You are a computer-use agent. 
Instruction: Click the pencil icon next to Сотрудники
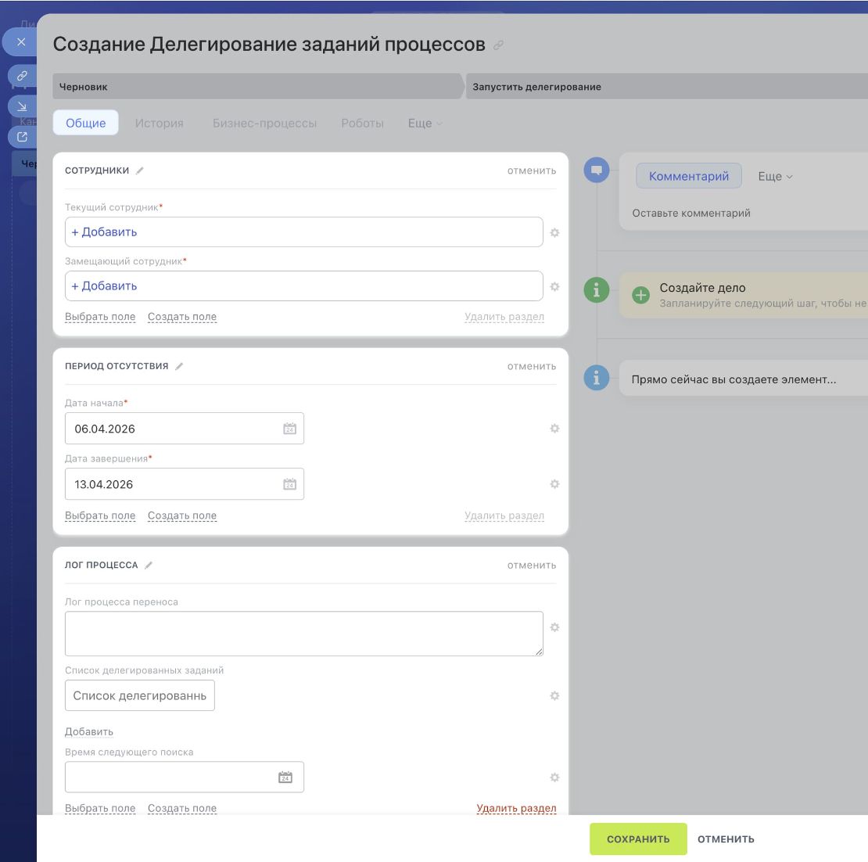click(140, 171)
